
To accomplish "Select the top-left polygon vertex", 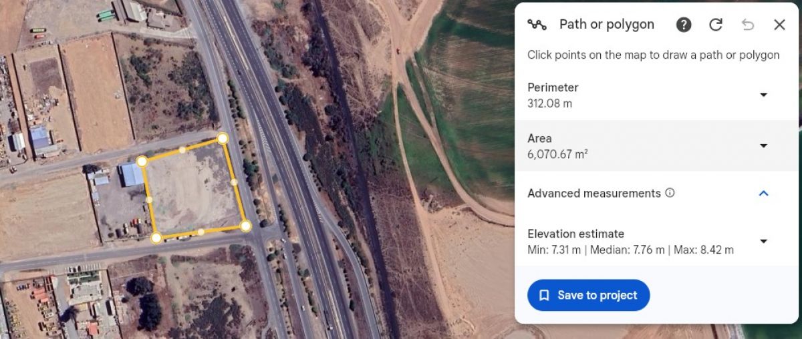I will click(x=142, y=161).
